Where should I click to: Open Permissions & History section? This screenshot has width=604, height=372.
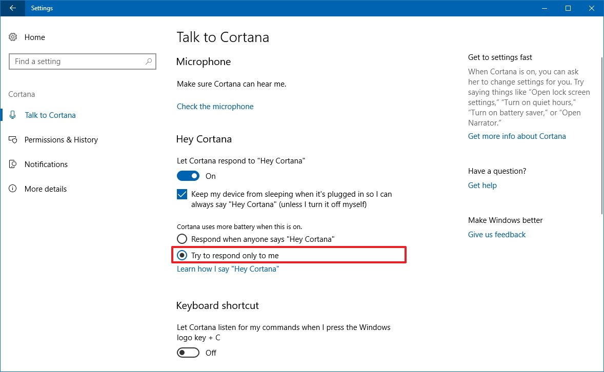click(61, 140)
